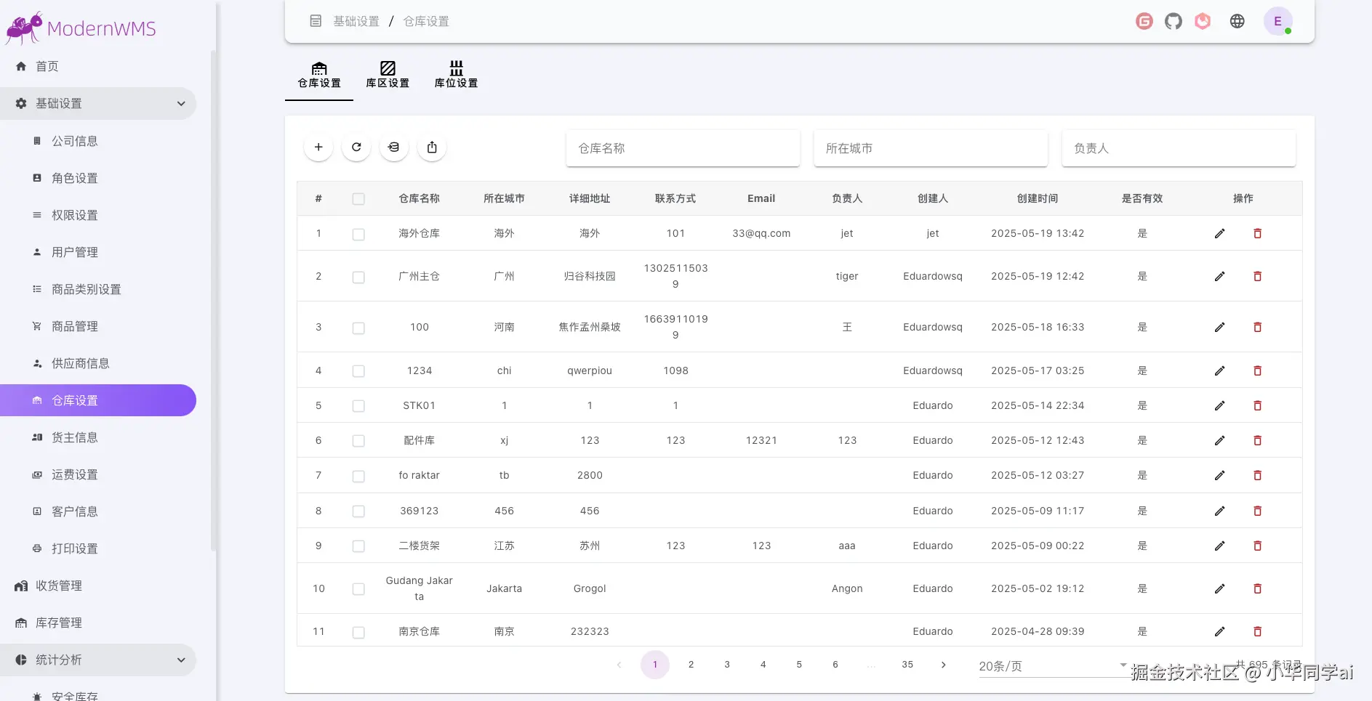Viewport: 1372px width, 701px height.
Task: Edit the 海外仓库 row
Action: coord(1220,234)
